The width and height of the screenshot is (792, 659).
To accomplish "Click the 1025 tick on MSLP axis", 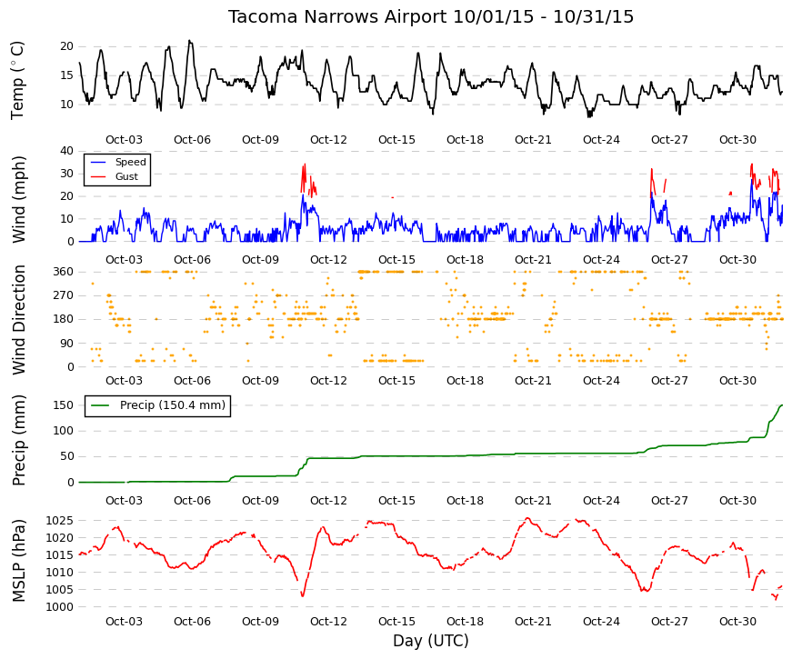I will [60, 521].
